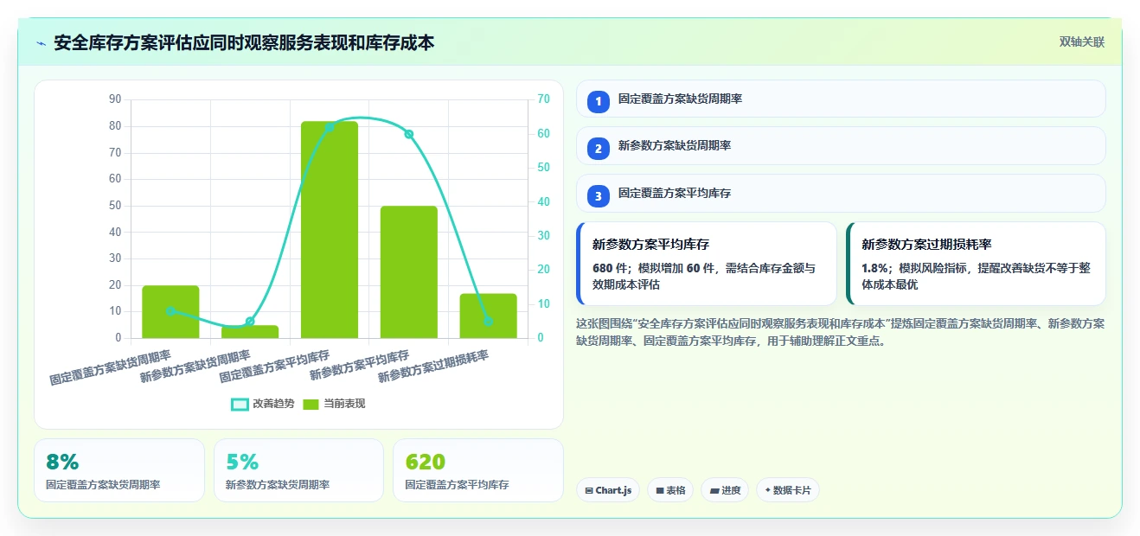Image resolution: width=1140 pixels, height=536 pixels.
Task: Click the bar for 新参数方案平均库存
Action: (x=409, y=272)
